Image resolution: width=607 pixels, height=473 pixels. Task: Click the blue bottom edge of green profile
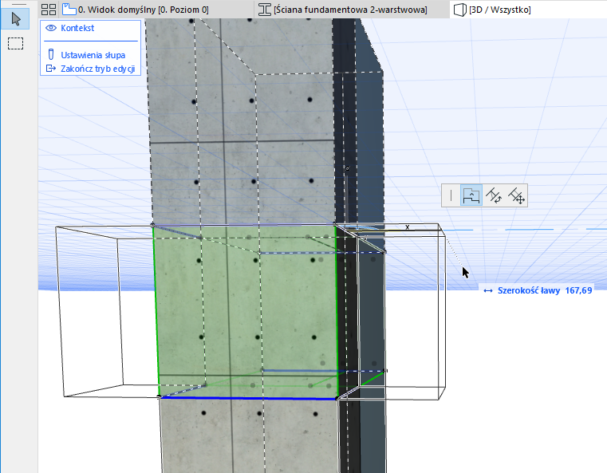247,397
